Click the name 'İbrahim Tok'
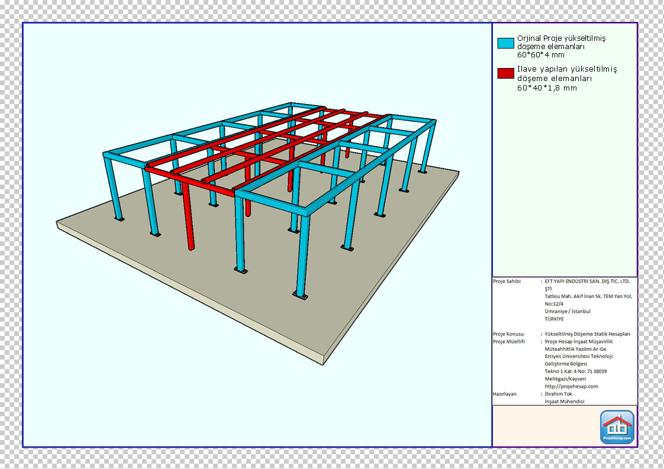Viewport: 664px width, 469px height. 558,394
